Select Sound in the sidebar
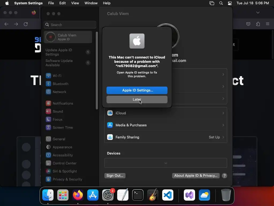 (68, 111)
